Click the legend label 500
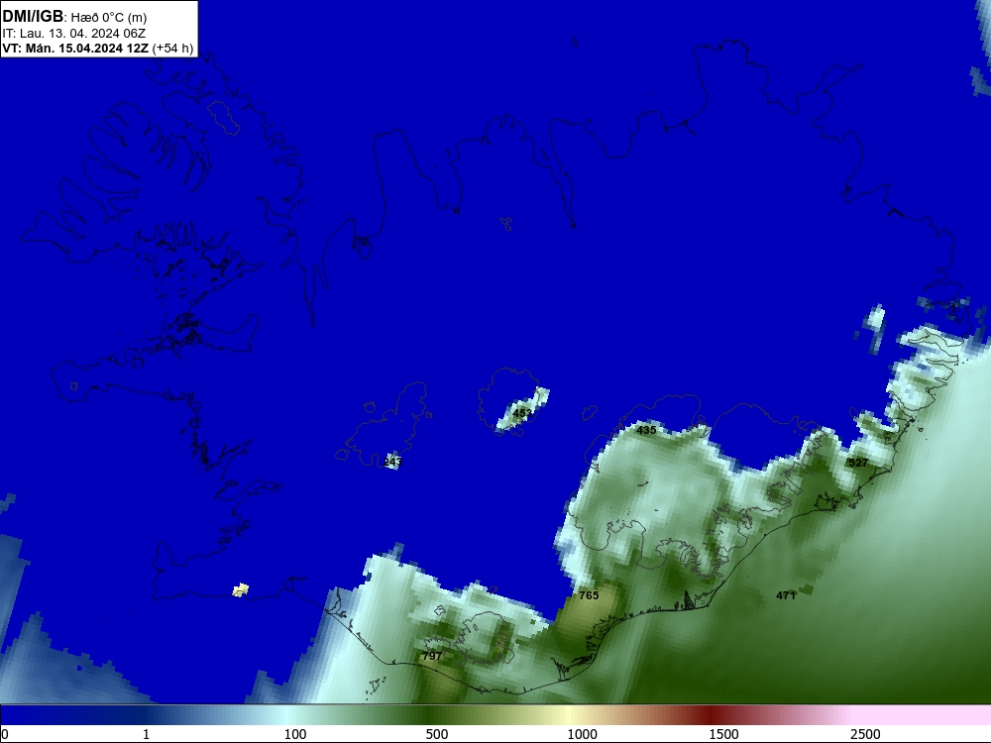Image resolution: width=991 pixels, height=743 pixels. (437, 734)
